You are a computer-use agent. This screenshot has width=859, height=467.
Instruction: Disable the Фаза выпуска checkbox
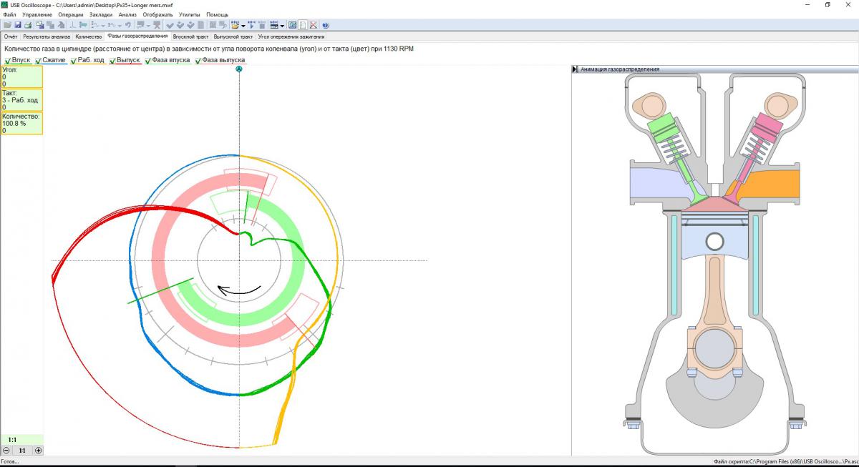(x=198, y=61)
